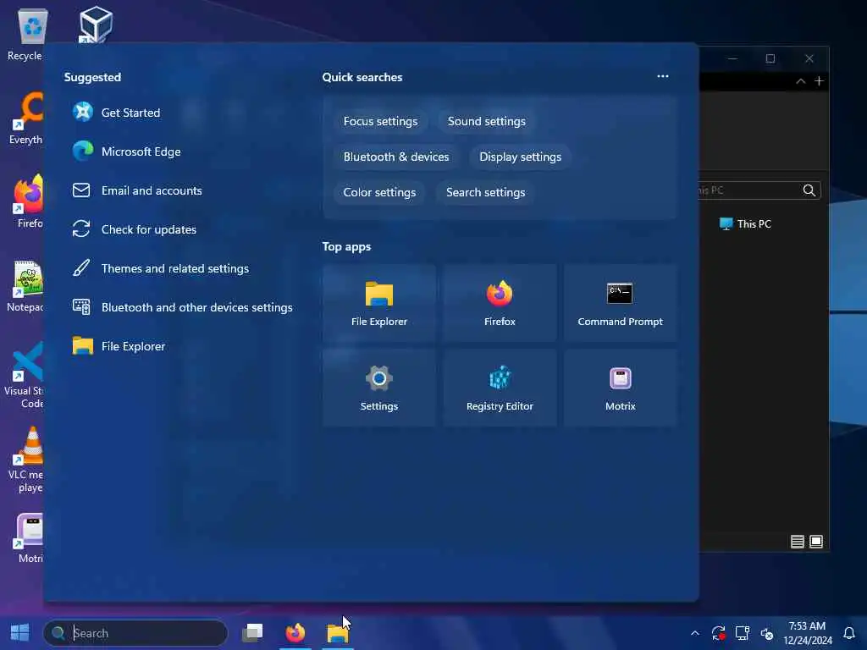
Task: Switch File Explorer to large icons view
Action: pos(816,542)
